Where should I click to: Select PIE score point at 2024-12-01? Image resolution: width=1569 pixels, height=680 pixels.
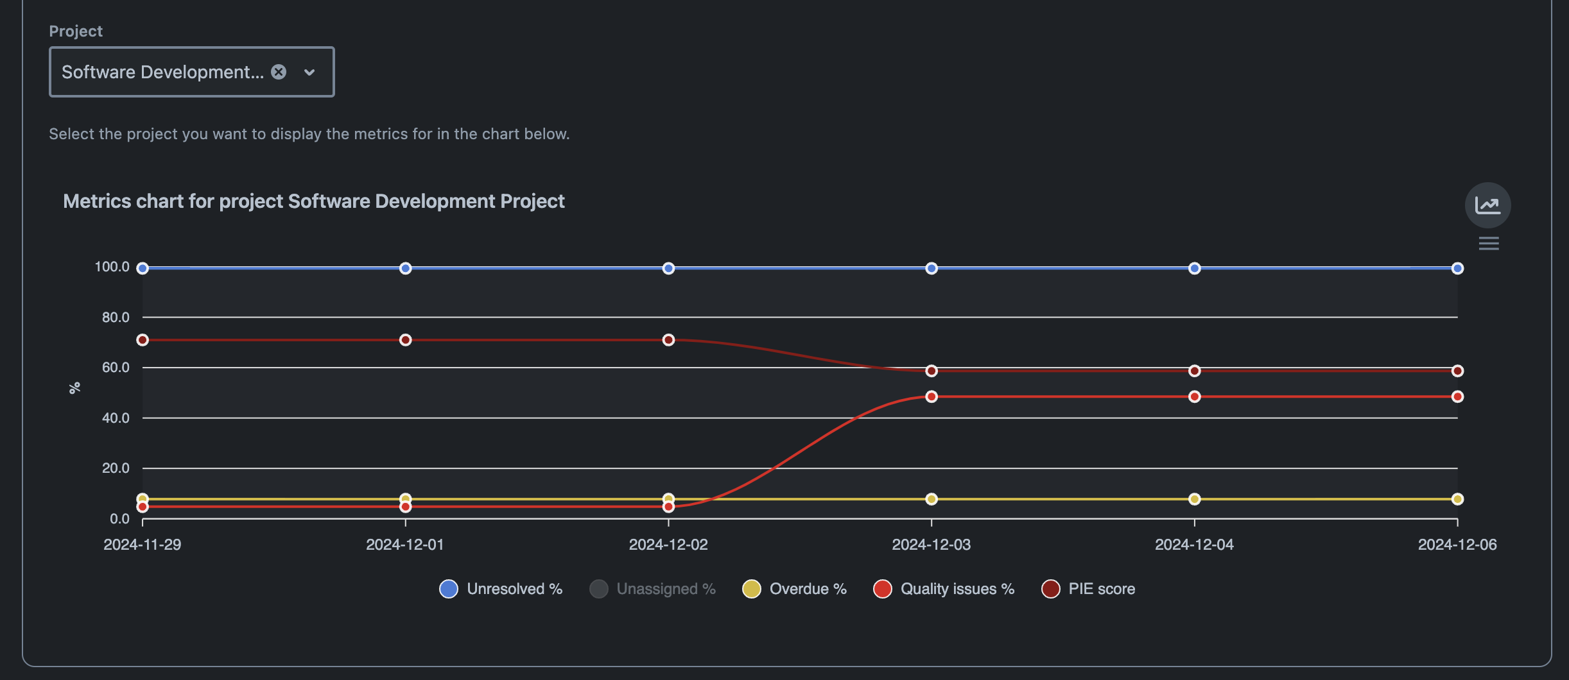(x=405, y=340)
